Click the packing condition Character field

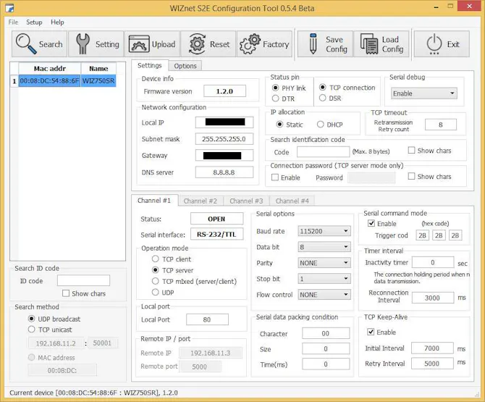pyautogui.click(x=326, y=333)
